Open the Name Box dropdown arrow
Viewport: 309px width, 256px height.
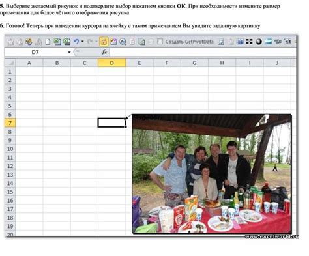69,52
